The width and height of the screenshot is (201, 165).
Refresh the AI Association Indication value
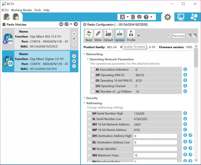pos(185,69)
